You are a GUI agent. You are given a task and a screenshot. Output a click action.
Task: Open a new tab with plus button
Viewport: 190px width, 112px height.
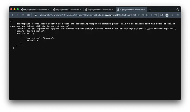point(150,9)
